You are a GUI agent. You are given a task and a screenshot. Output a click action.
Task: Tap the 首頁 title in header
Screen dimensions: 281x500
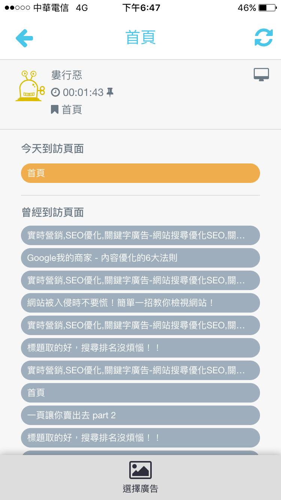tap(140, 38)
